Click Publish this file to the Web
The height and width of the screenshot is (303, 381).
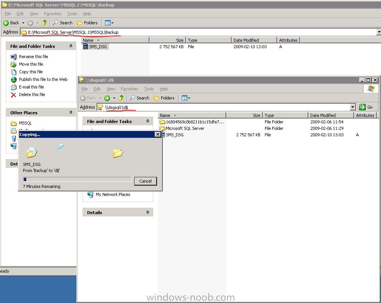click(x=39, y=79)
